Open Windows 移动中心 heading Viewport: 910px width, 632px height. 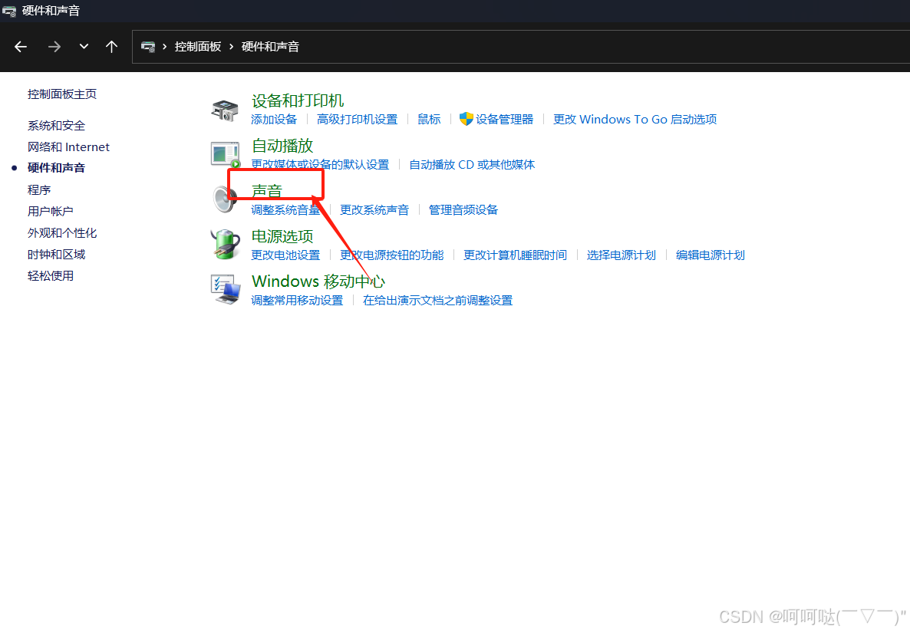click(x=318, y=281)
